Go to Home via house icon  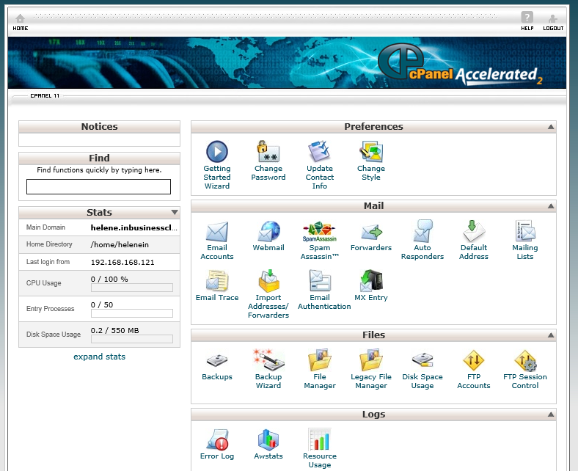click(x=21, y=18)
